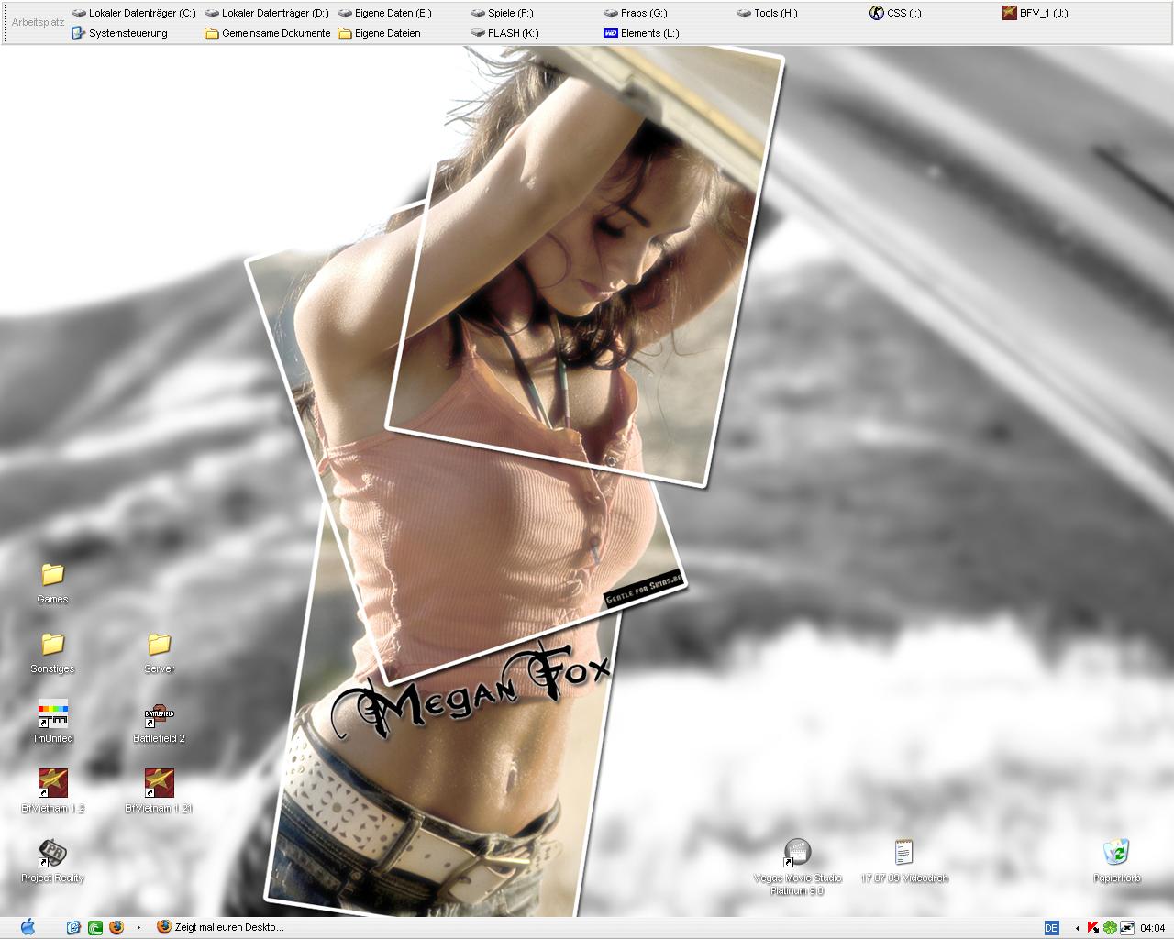Select the Server desktop folder
Screen dimensions: 1174x939
click(159, 652)
